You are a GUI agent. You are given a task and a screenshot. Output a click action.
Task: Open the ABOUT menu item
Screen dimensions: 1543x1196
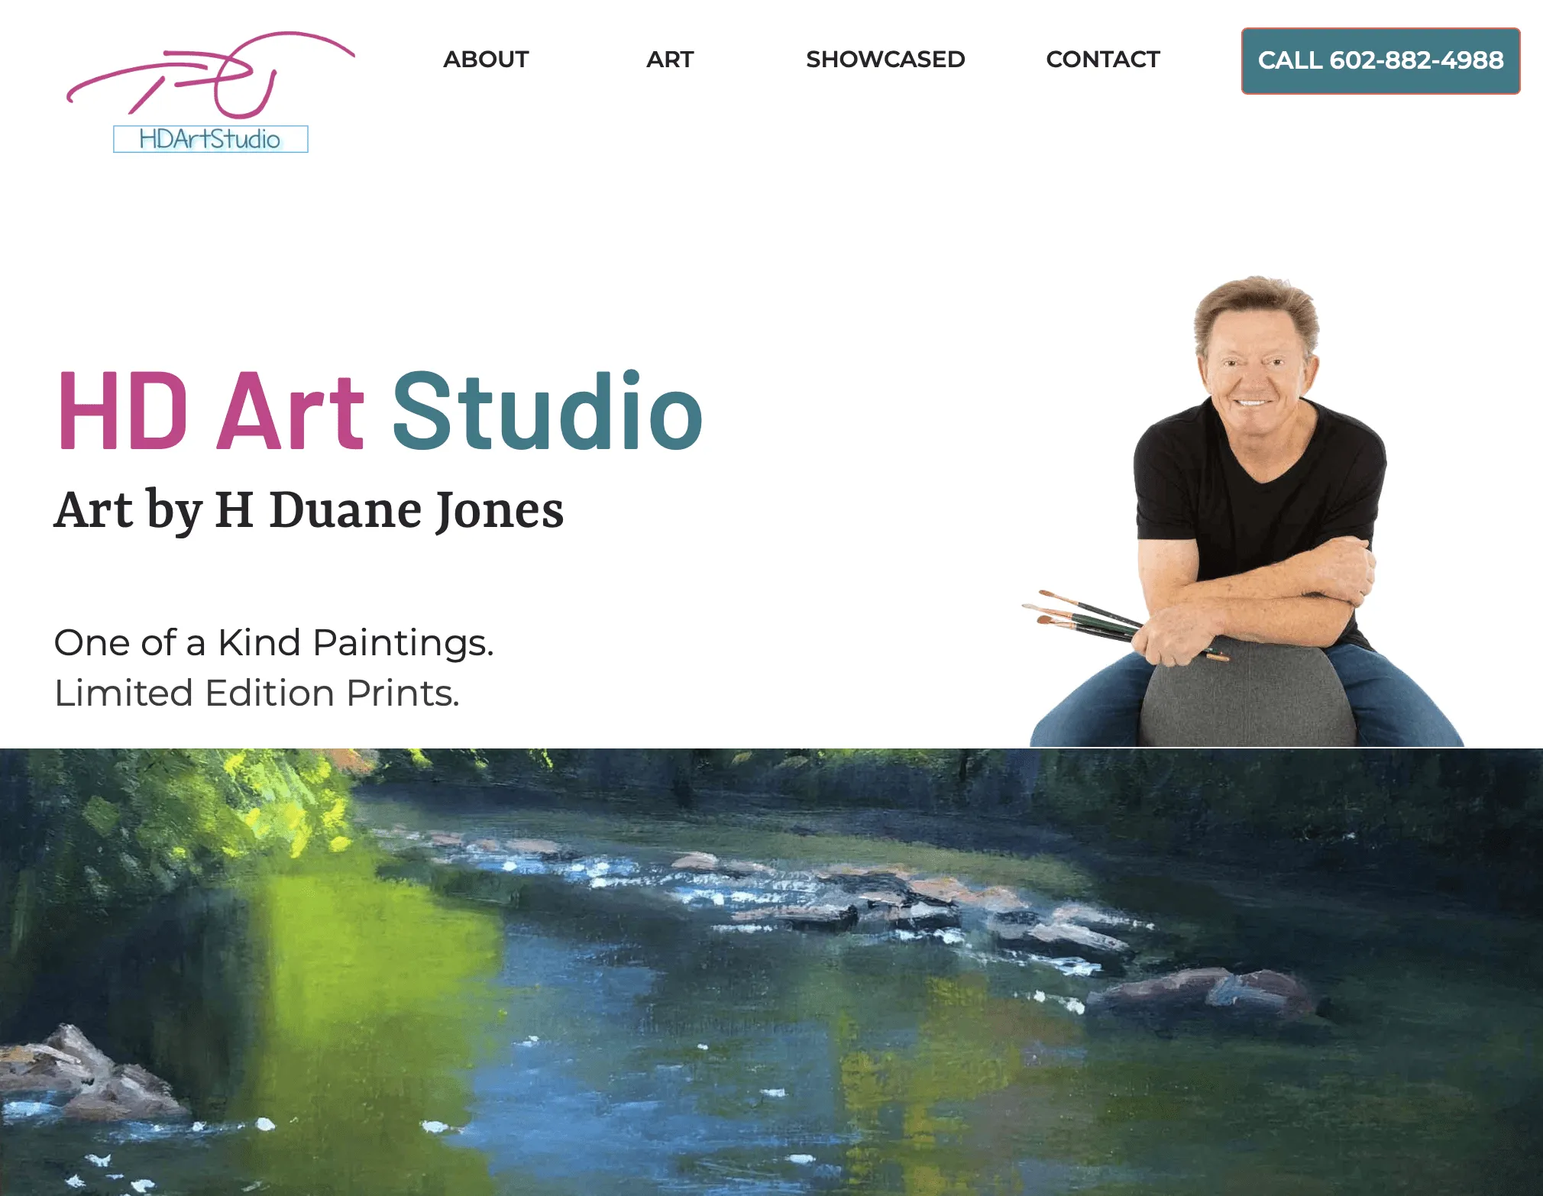click(x=486, y=60)
